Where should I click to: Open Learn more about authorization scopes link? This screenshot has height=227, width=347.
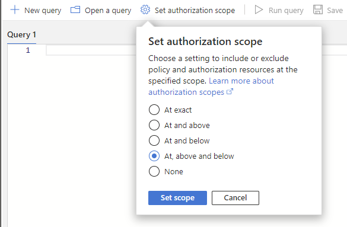point(211,87)
